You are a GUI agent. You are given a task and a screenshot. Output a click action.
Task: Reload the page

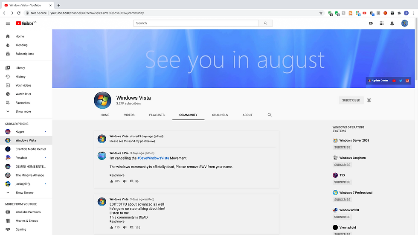point(19,13)
